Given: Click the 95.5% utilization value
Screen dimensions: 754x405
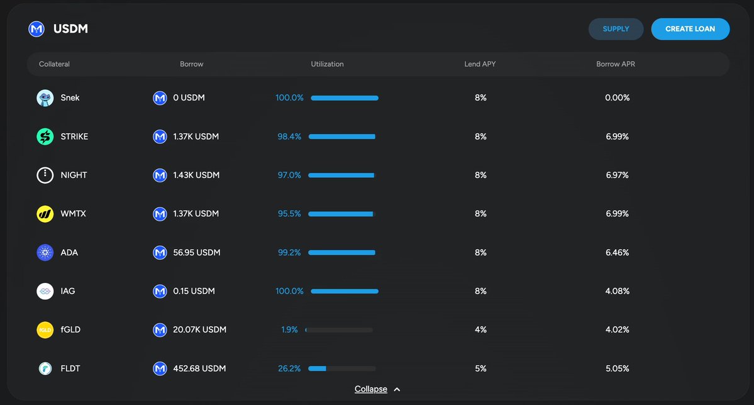Looking at the screenshot, I should coord(289,214).
